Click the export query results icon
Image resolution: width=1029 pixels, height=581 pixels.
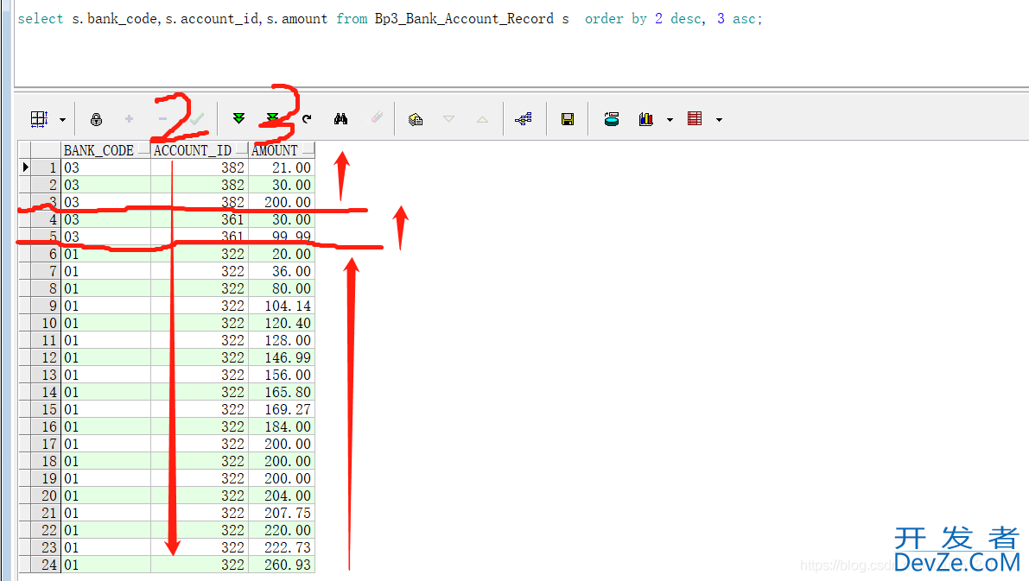(612, 118)
